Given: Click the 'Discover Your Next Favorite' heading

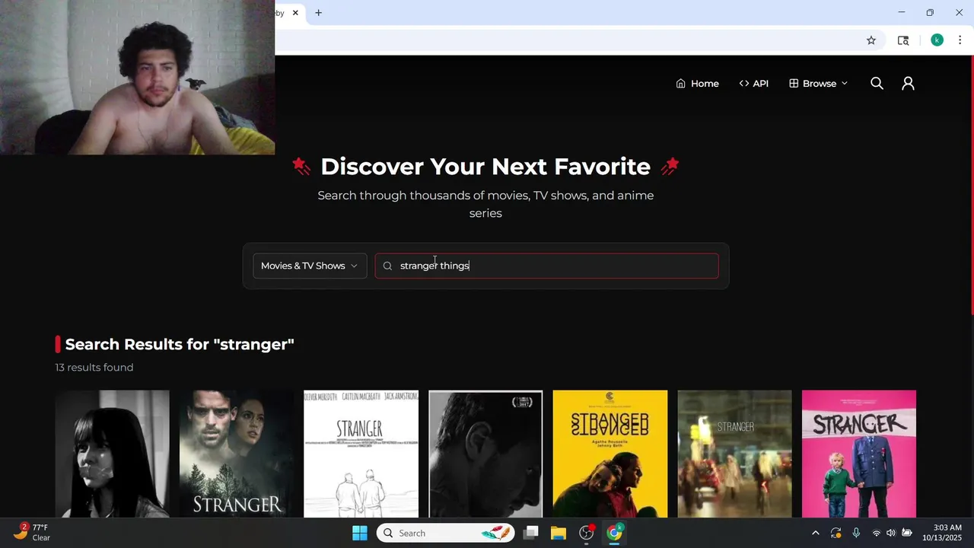Looking at the screenshot, I should click(x=485, y=166).
